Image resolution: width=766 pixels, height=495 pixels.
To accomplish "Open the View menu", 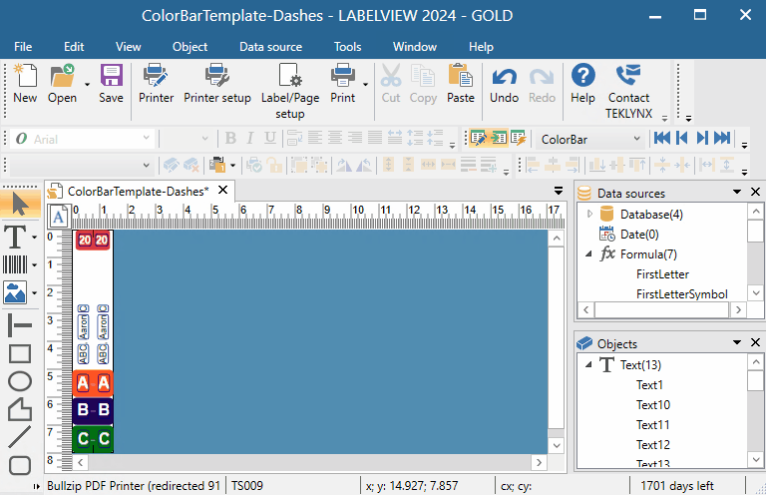I will [x=128, y=47].
